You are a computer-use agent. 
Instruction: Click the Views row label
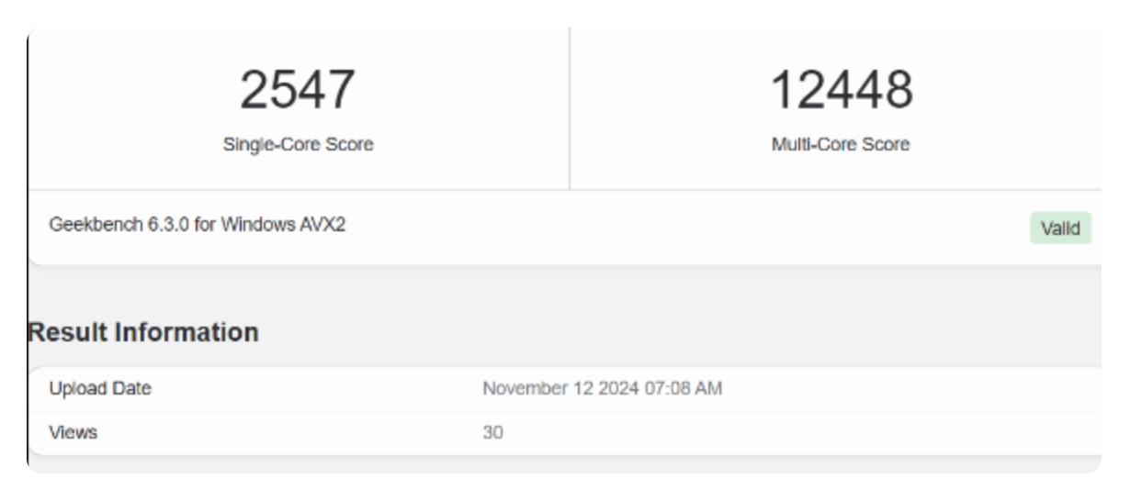pyautogui.click(x=73, y=433)
